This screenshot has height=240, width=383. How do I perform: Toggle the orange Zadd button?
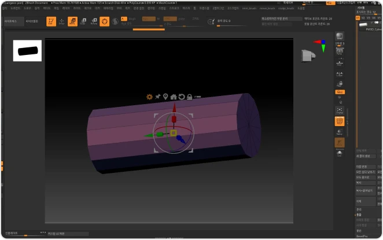pyautogui.click(x=170, y=19)
